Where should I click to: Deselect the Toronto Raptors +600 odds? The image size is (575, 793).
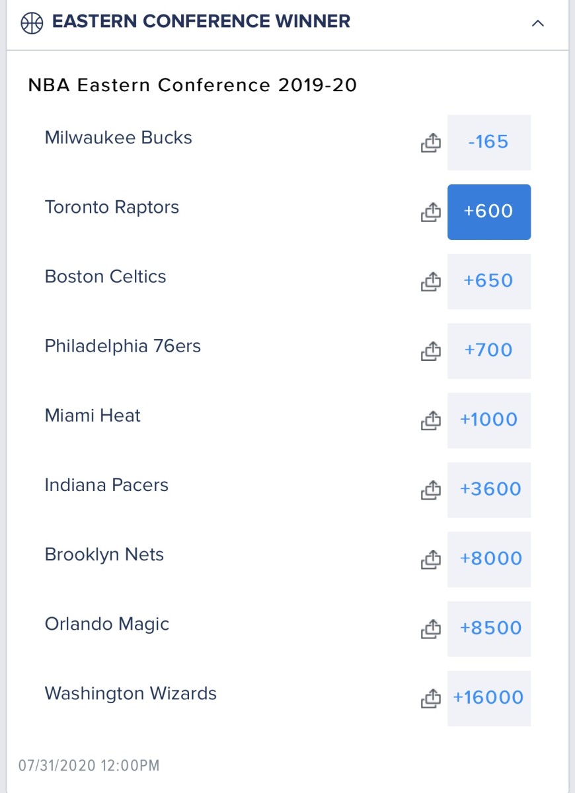click(488, 211)
